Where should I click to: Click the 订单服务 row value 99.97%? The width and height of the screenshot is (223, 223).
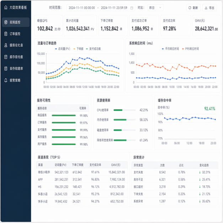click(x=84, y=123)
